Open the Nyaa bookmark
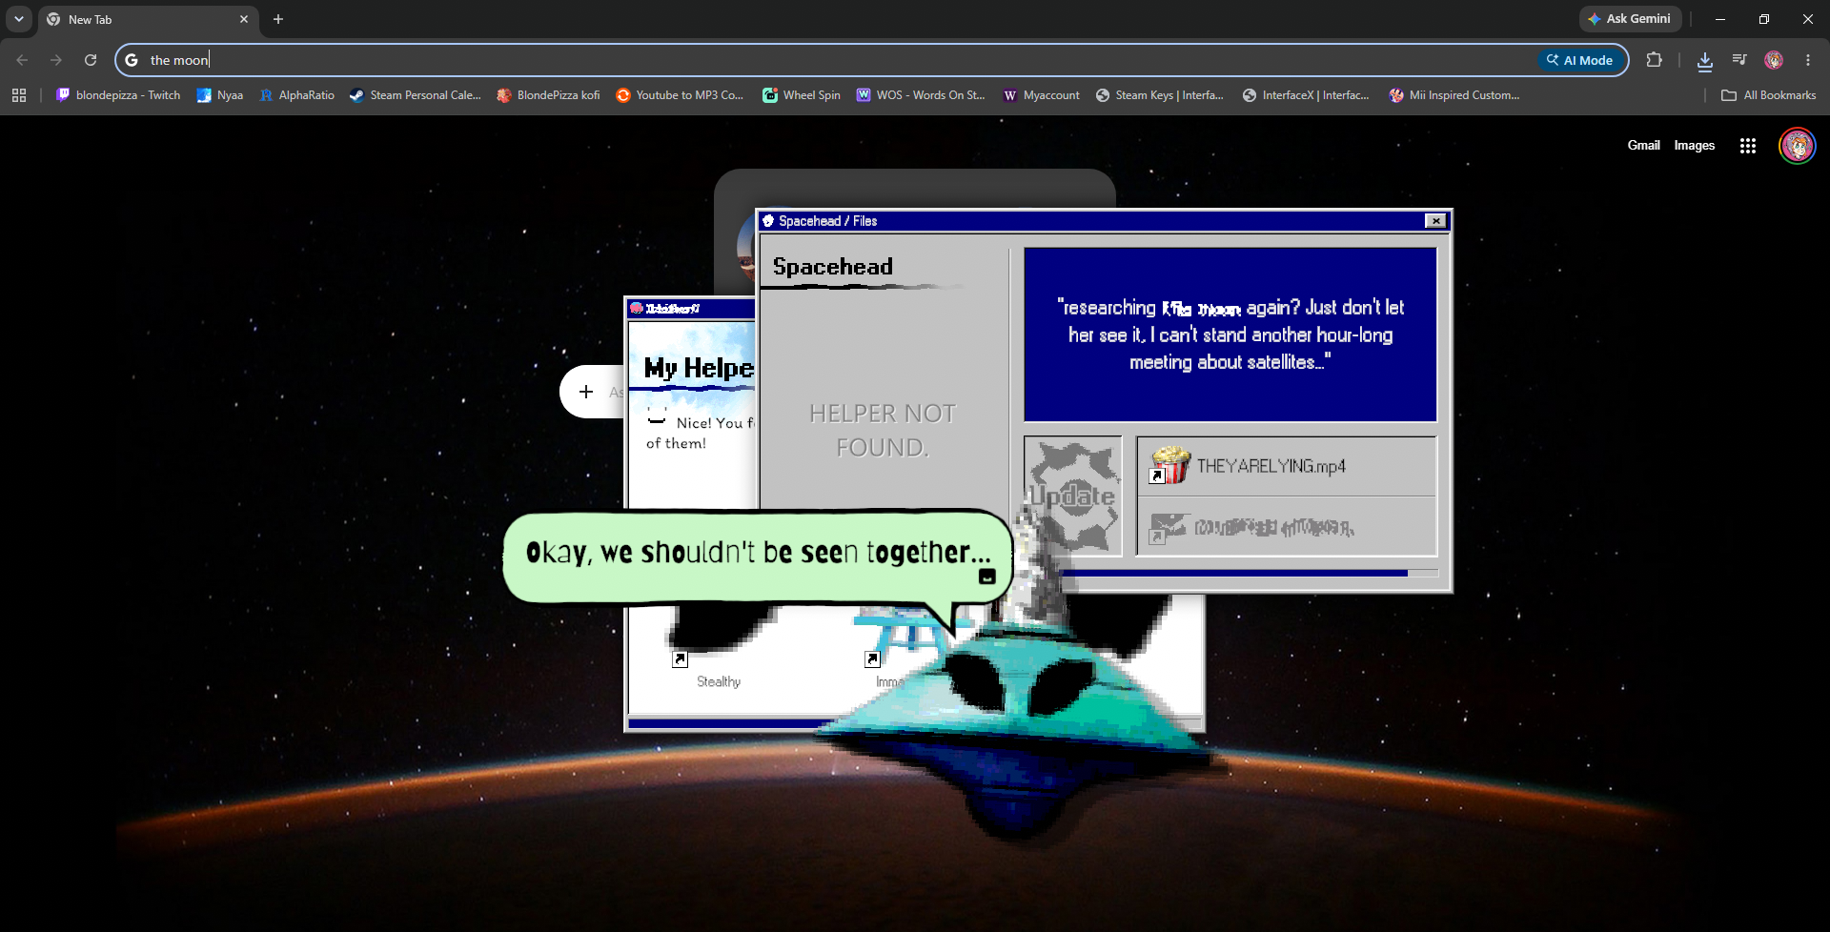 point(220,95)
